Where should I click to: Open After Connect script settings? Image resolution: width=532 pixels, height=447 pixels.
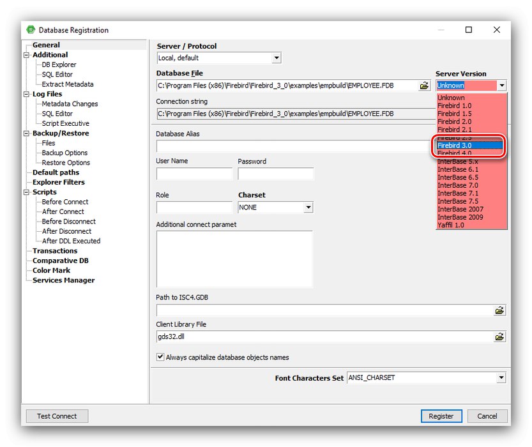point(63,211)
